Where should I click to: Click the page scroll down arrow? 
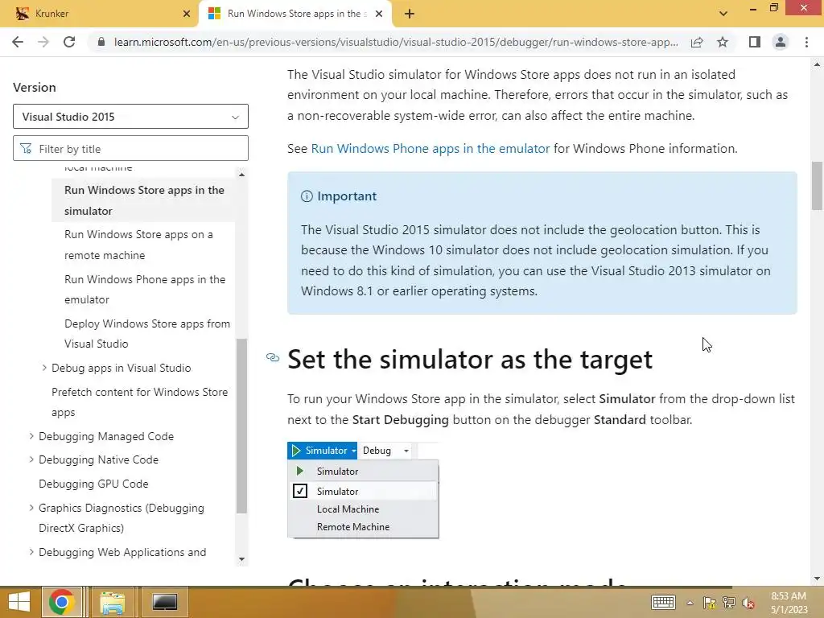pos(817,579)
